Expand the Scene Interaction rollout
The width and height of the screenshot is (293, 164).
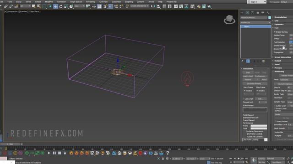pyautogui.click(x=282, y=57)
